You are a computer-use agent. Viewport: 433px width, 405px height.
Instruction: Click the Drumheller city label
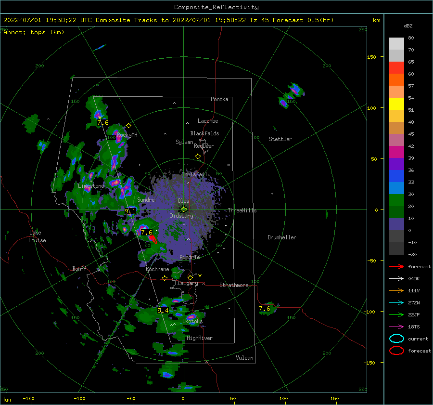click(x=282, y=237)
